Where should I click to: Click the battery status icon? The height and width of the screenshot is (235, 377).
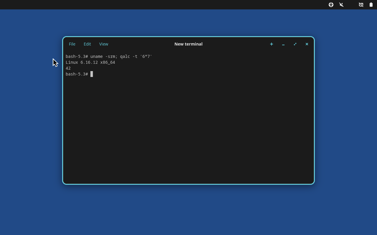click(371, 5)
